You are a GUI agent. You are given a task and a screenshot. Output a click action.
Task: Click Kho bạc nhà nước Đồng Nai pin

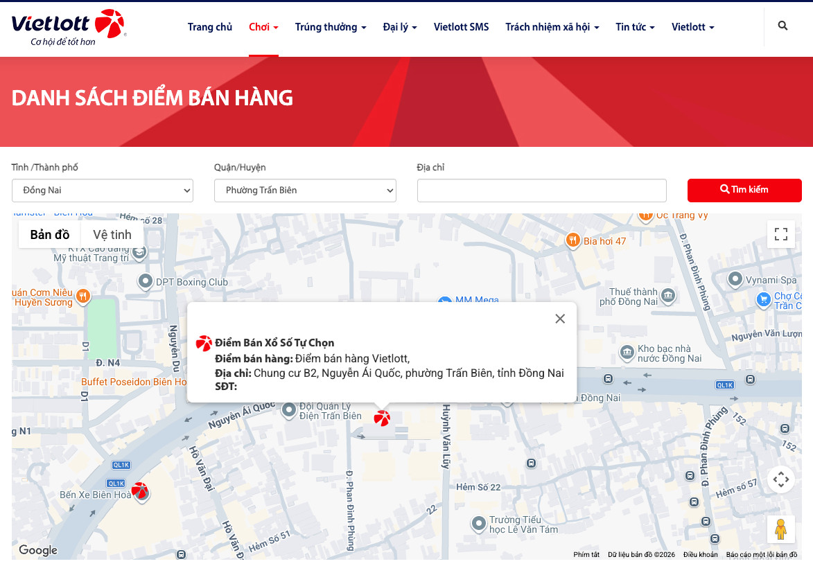click(627, 353)
